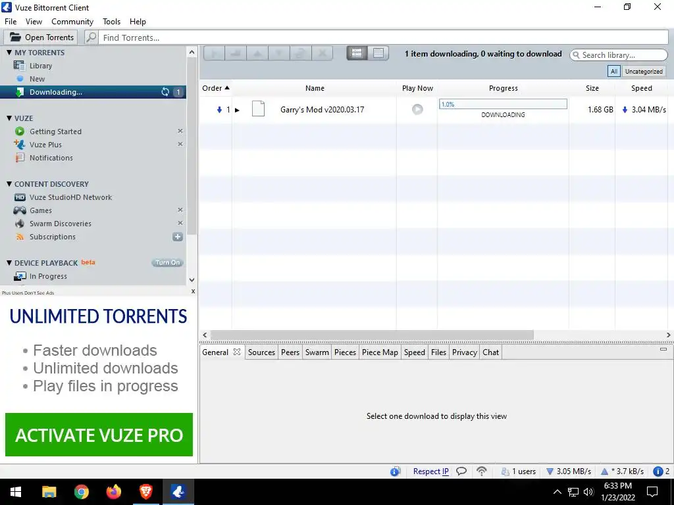Sort by the Name column header

(x=315, y=88)
